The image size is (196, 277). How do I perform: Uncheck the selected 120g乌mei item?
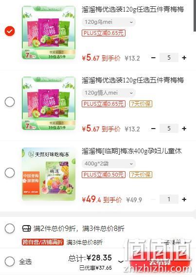pyautogui.click(x=10, y=31)
